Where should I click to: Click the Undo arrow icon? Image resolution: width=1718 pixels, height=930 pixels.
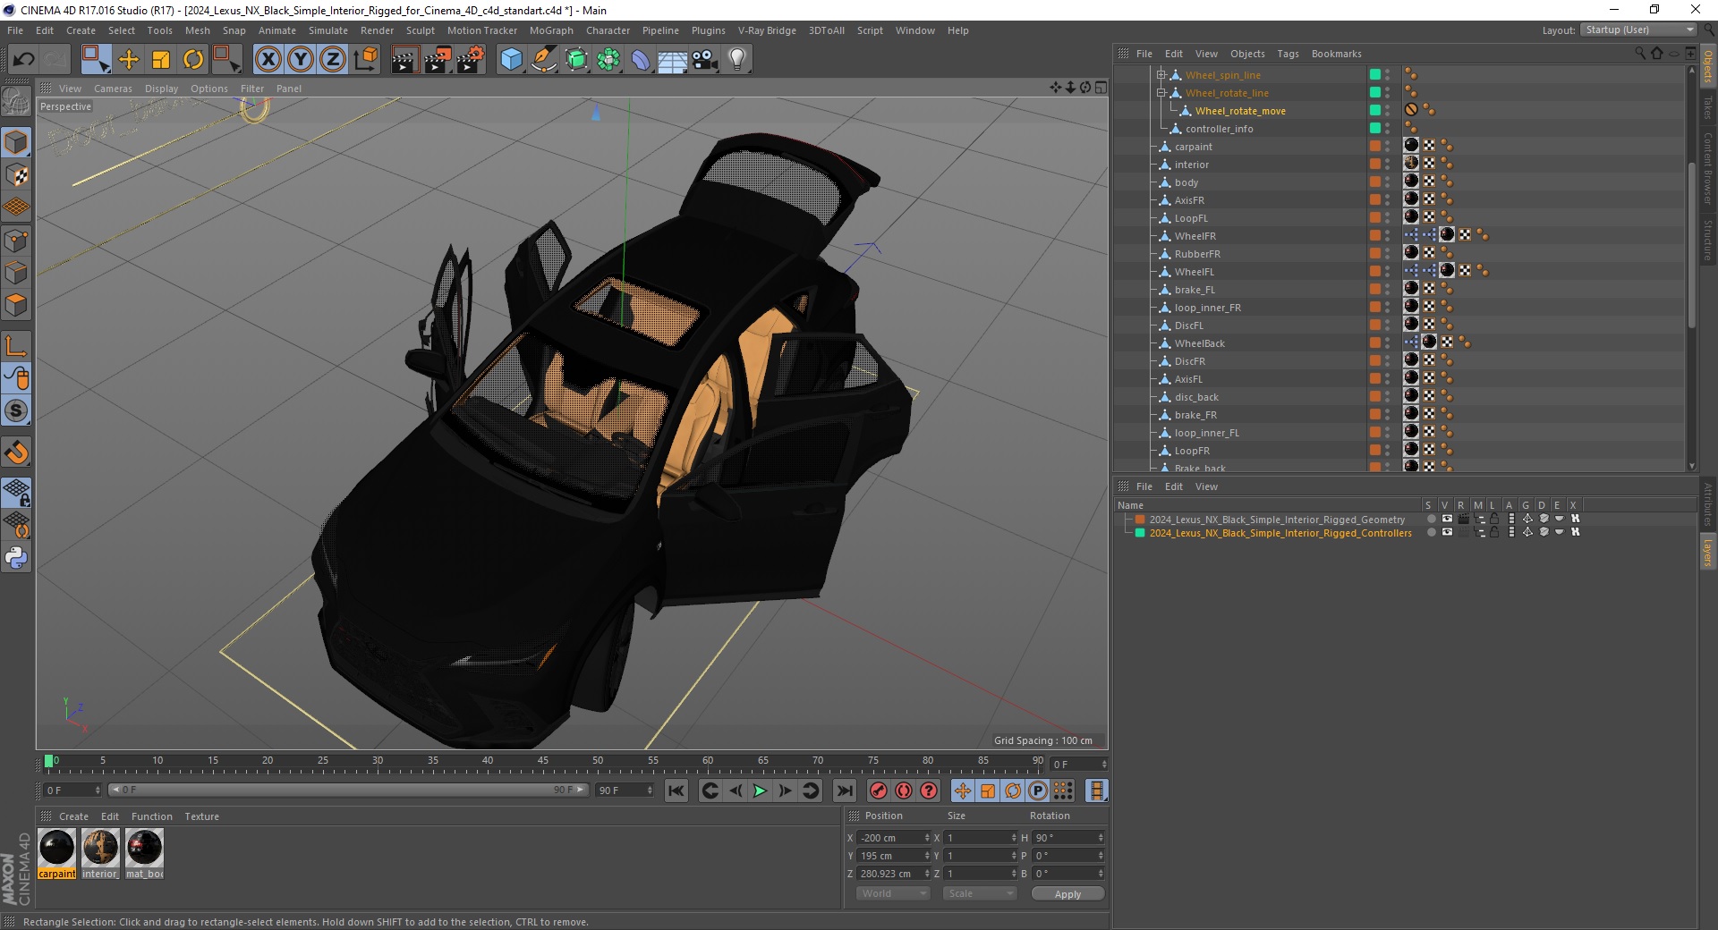tap(23, 60)
